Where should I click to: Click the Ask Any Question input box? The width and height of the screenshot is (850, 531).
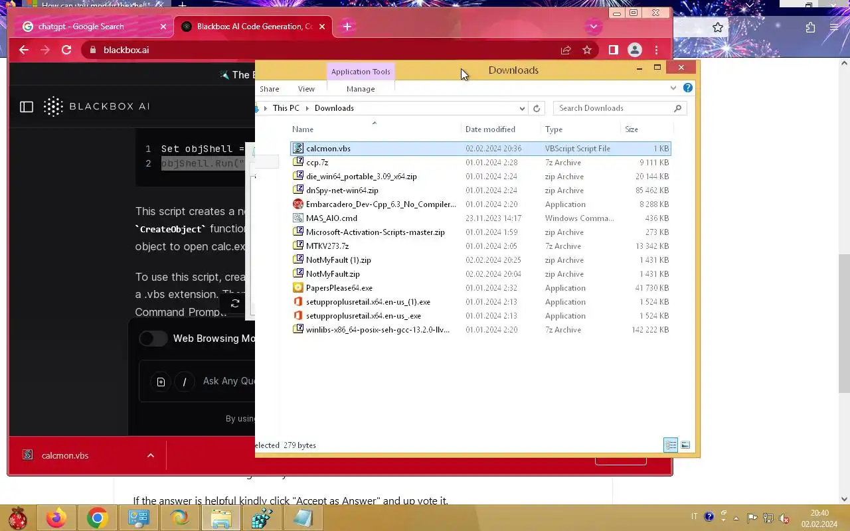tap(229, 381)
